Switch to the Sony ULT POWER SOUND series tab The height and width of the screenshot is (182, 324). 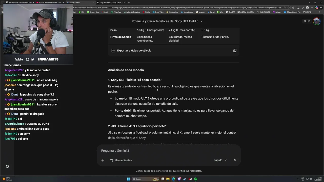110,3
